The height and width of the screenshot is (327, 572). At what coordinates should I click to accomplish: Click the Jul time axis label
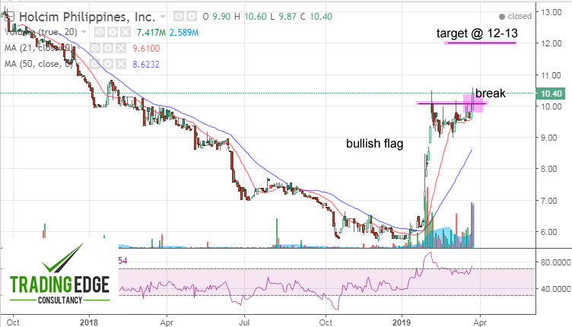244,322
